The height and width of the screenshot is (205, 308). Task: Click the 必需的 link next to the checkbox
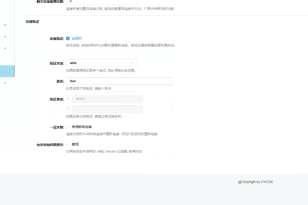click(77, 38)
